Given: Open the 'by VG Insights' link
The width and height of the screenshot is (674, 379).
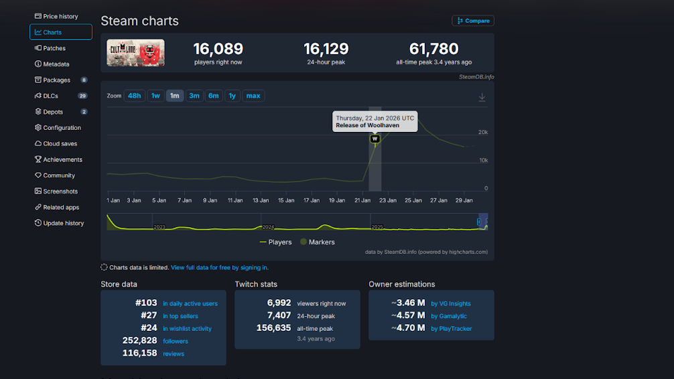Looking at the screenshot, I should (x=450, y=303).
